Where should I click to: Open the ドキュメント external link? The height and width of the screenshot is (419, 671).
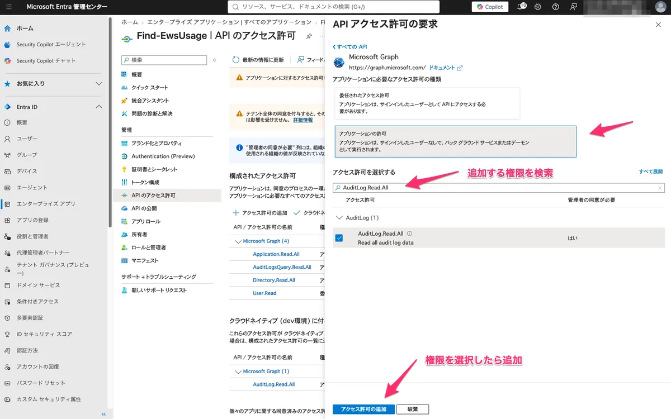click(446, 68)
